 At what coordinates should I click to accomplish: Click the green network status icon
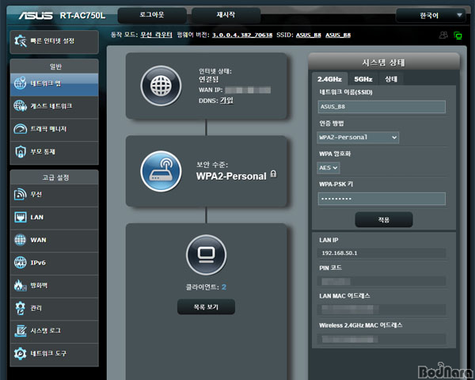pyautogui.click(x=458, y=36)
